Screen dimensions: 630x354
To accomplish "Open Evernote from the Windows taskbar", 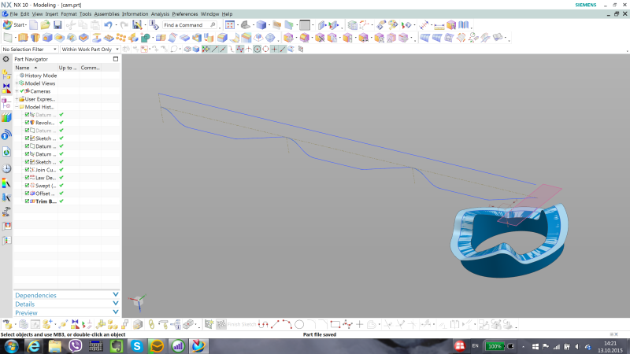I will 117,346.
